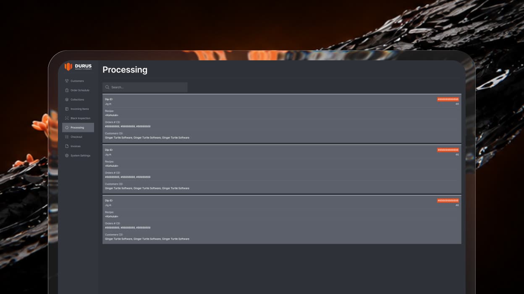Focus the Search... input field
This screenshot has height=294, width=524.
pos(145,87)
